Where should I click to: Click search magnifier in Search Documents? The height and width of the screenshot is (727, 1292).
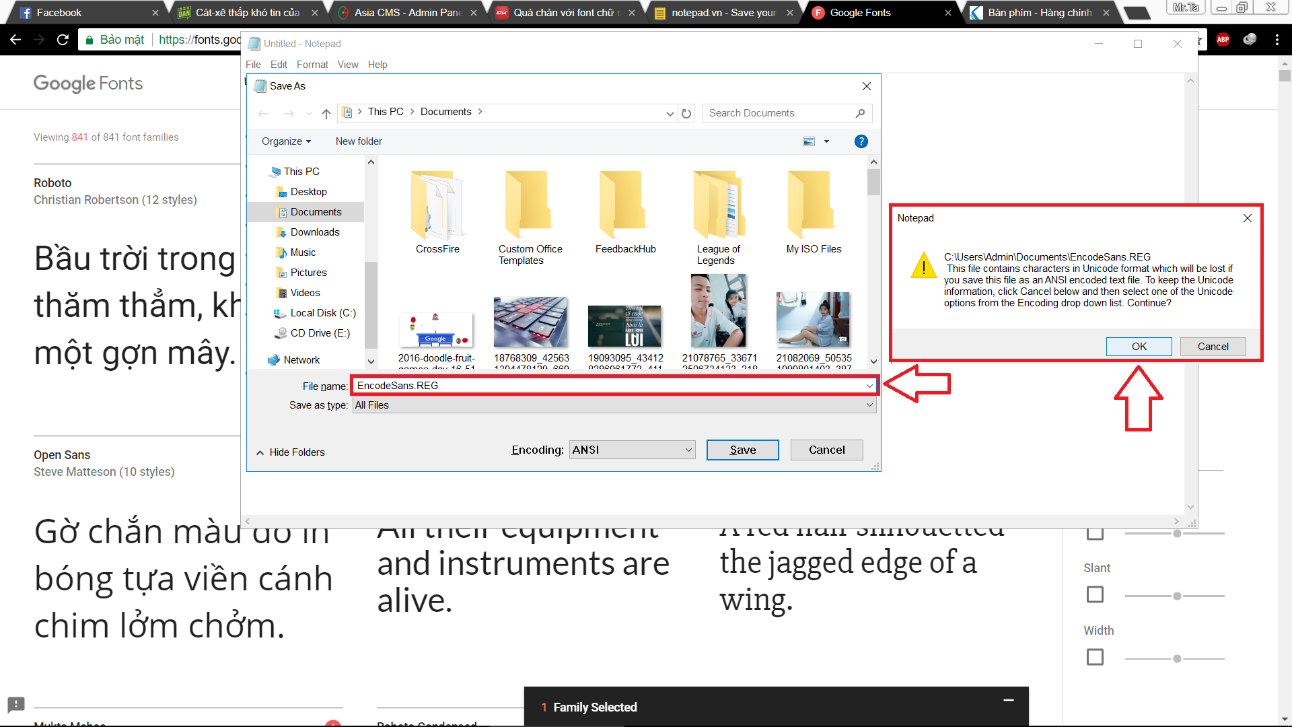pyautogui.click(x=860, y=113)
